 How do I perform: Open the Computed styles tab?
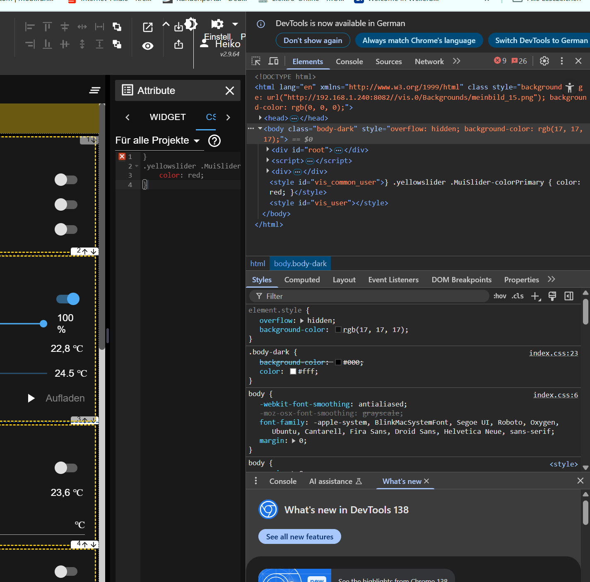tap(302, 280)
